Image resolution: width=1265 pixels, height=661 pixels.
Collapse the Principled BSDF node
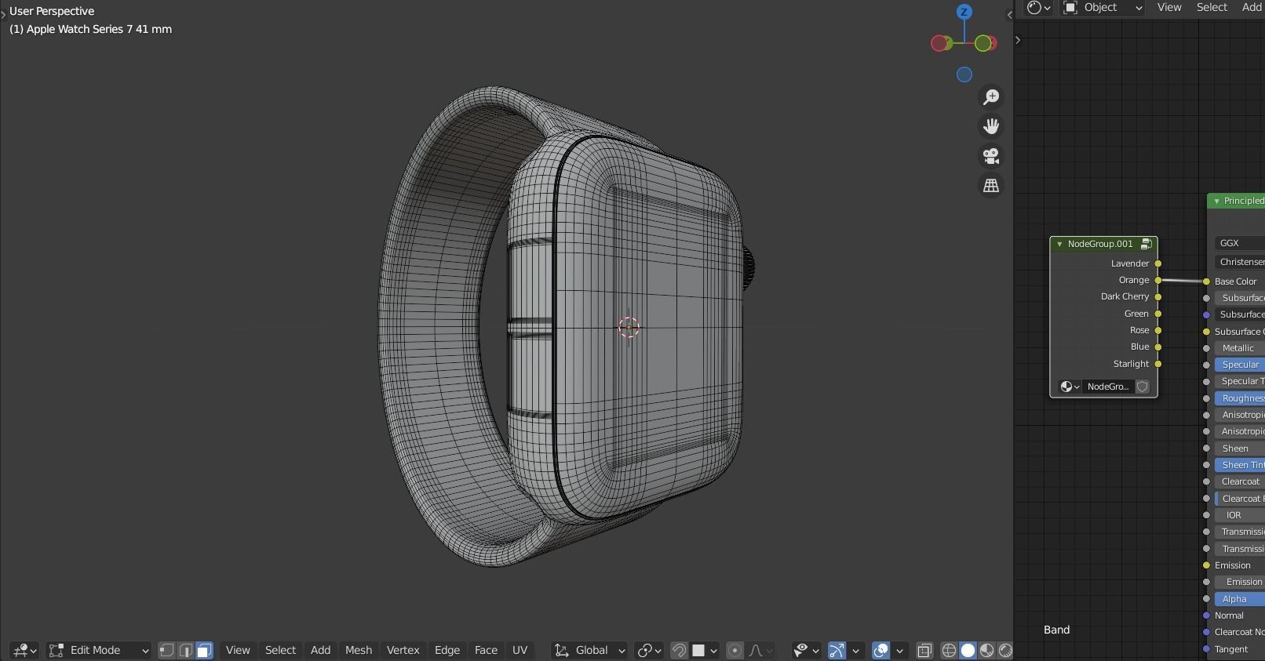coord(1216,201)
